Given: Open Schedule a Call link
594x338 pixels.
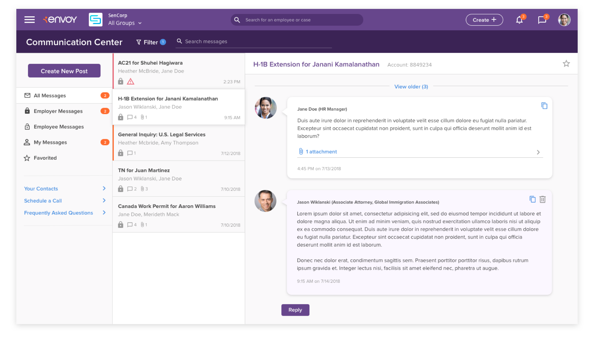Looking at the screenshot, I should click(x=43, y=201).
